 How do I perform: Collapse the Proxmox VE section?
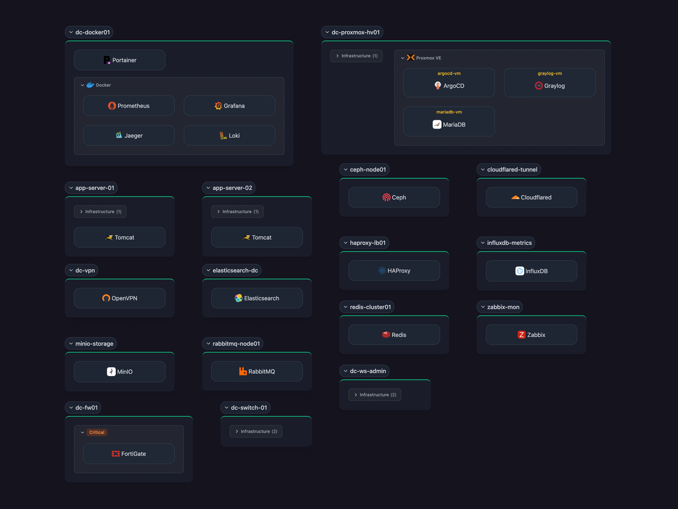tap(403, 58)
